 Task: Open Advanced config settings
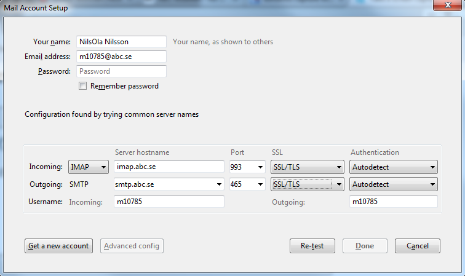tap(132, 246)
